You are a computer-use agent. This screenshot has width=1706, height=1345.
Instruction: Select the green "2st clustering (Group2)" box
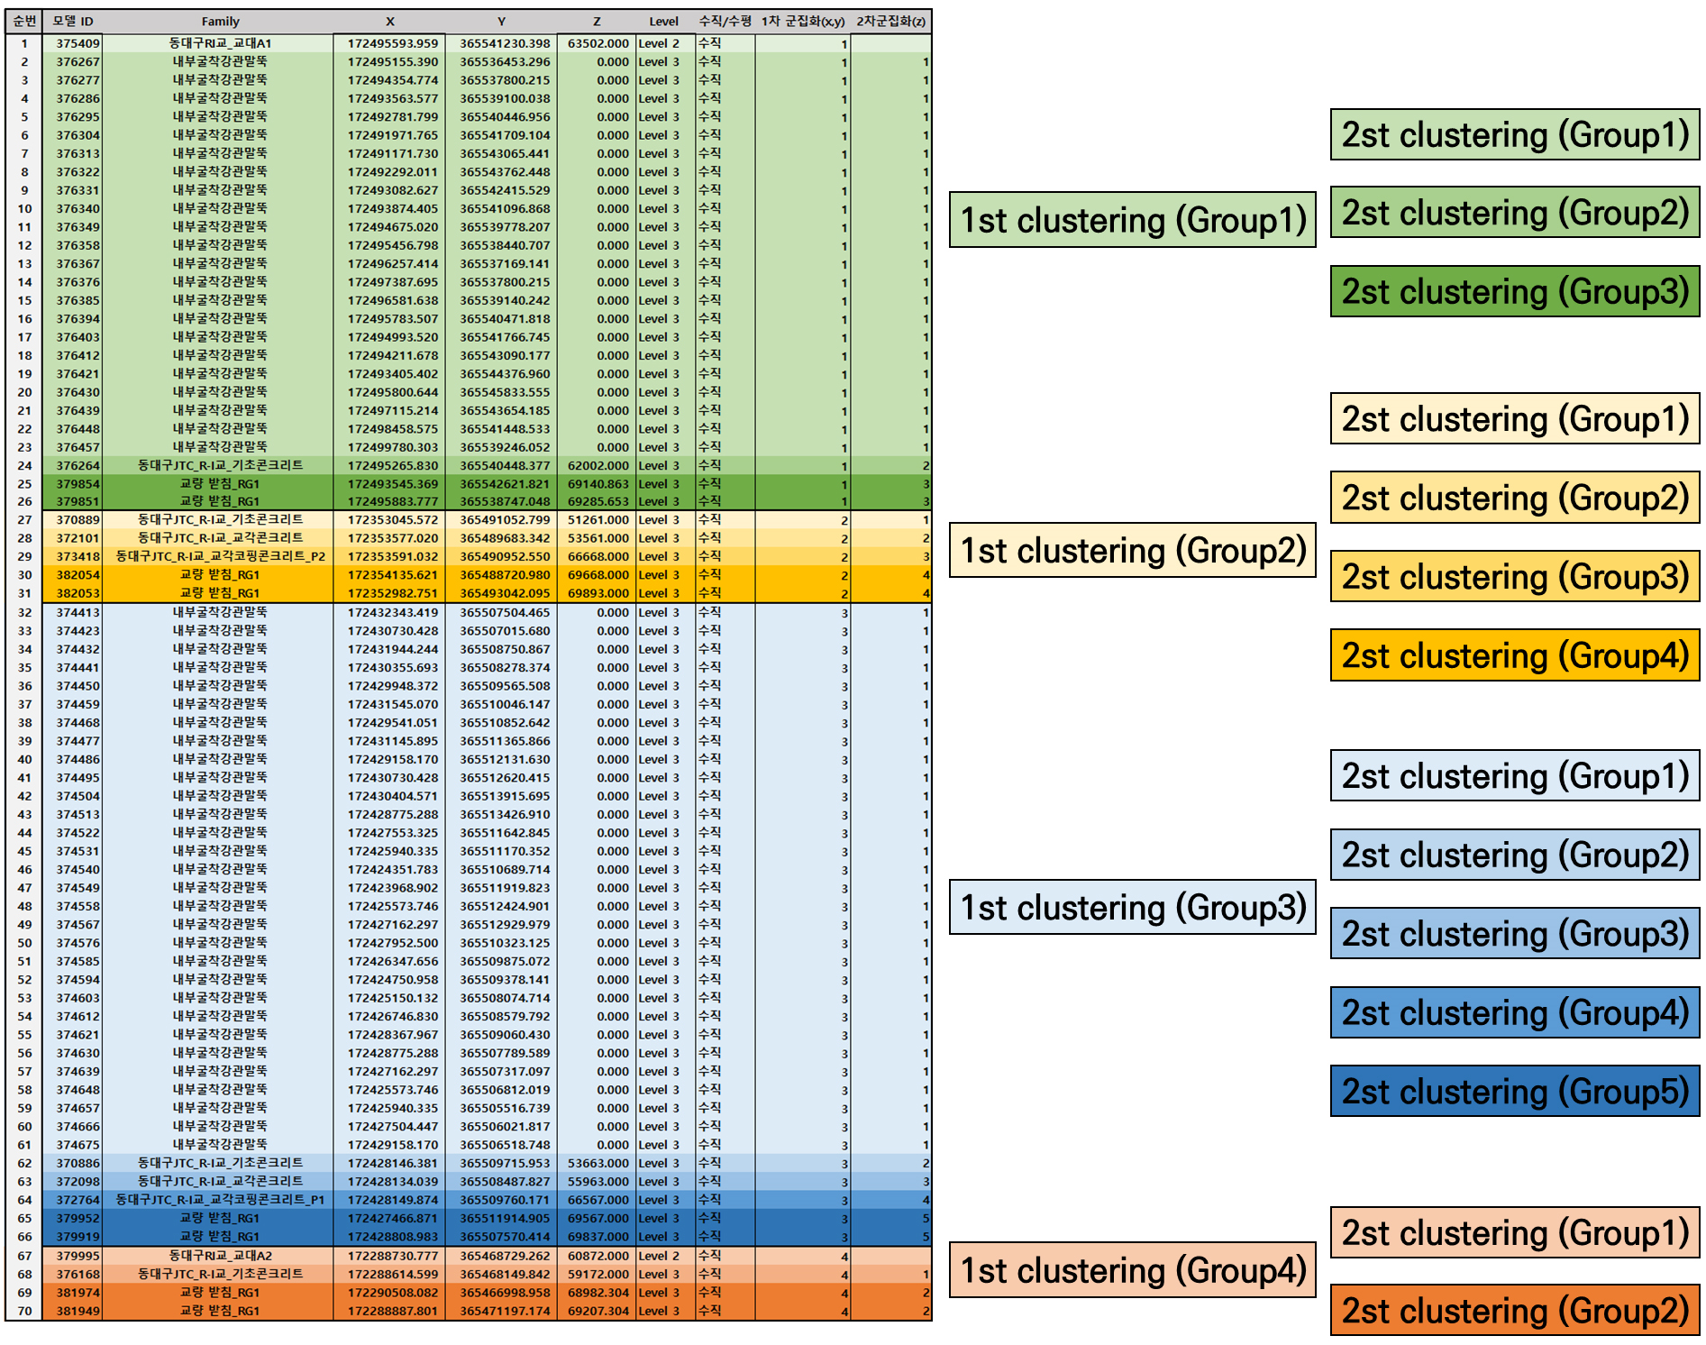[1515, 213]
